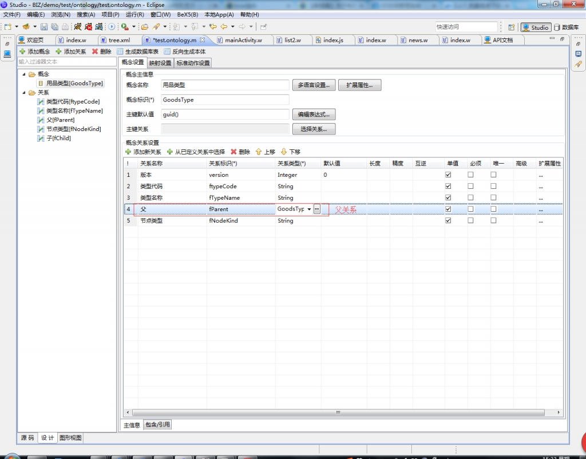The image size is (586, 459).
Task: Click the 快速访问 quick access field
Action: click(x=466, y=27)
